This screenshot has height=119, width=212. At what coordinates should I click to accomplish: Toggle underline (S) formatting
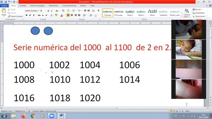34,15
